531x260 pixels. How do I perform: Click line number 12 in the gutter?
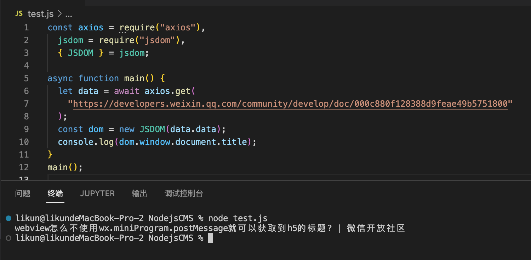point(24,167)
